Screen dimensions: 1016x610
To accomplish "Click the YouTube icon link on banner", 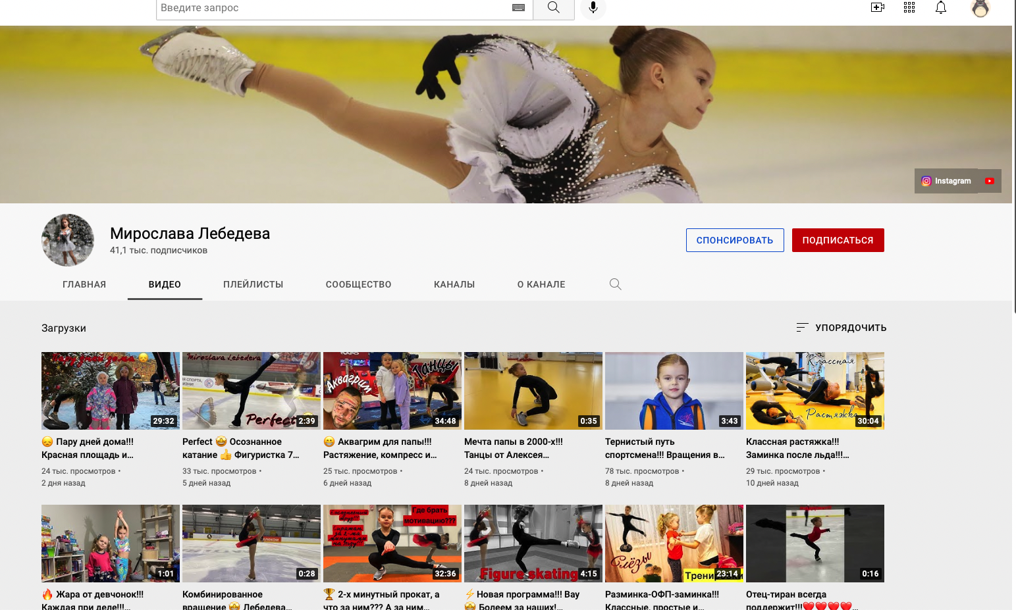I will point(989,181).
